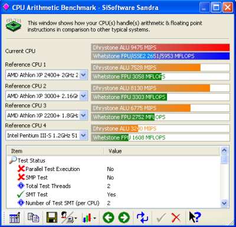
Task: Go forward with the green right arrow
Action: coord(124,218)
